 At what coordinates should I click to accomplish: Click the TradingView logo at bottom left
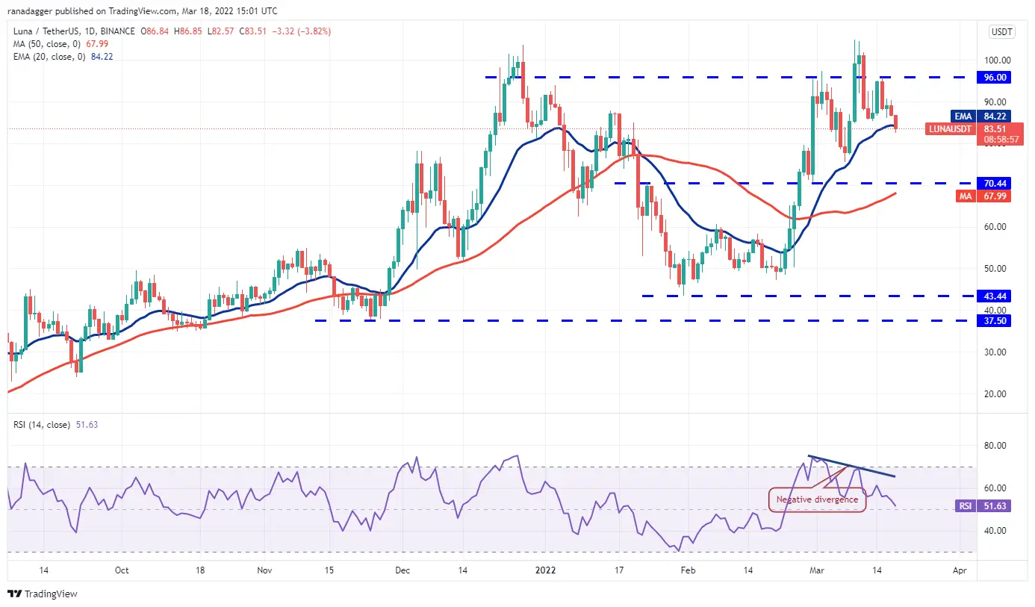tap(43, 594)
